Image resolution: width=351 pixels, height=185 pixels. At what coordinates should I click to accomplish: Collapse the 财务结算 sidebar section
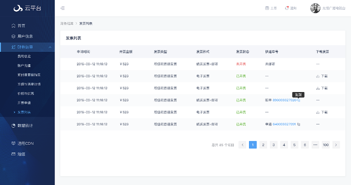49,47
